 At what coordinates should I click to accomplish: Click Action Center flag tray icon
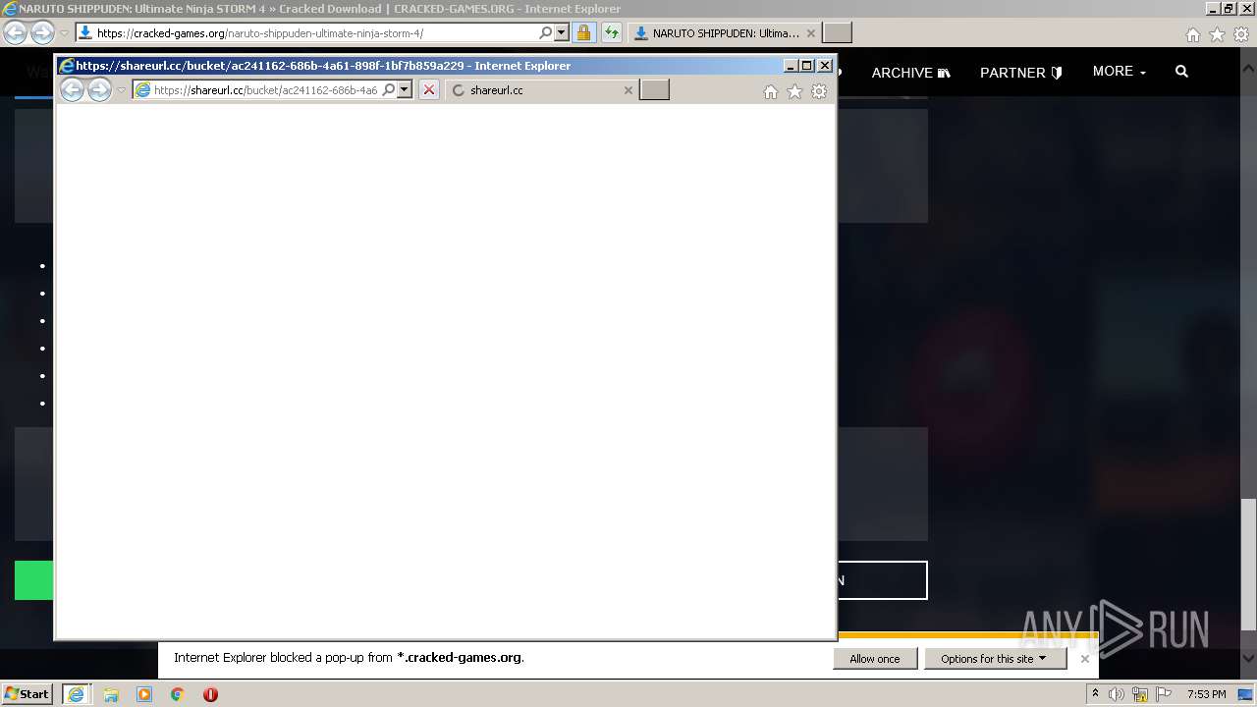click(x=1164, y=694)
